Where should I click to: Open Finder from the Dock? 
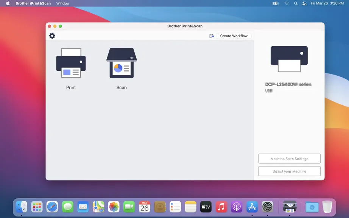tap(21, 207)
